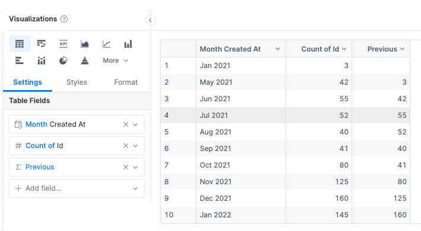The height and width of the screenshot is (231, 421).
Task: Remove the Previous field from table
Action: (126, 167)
